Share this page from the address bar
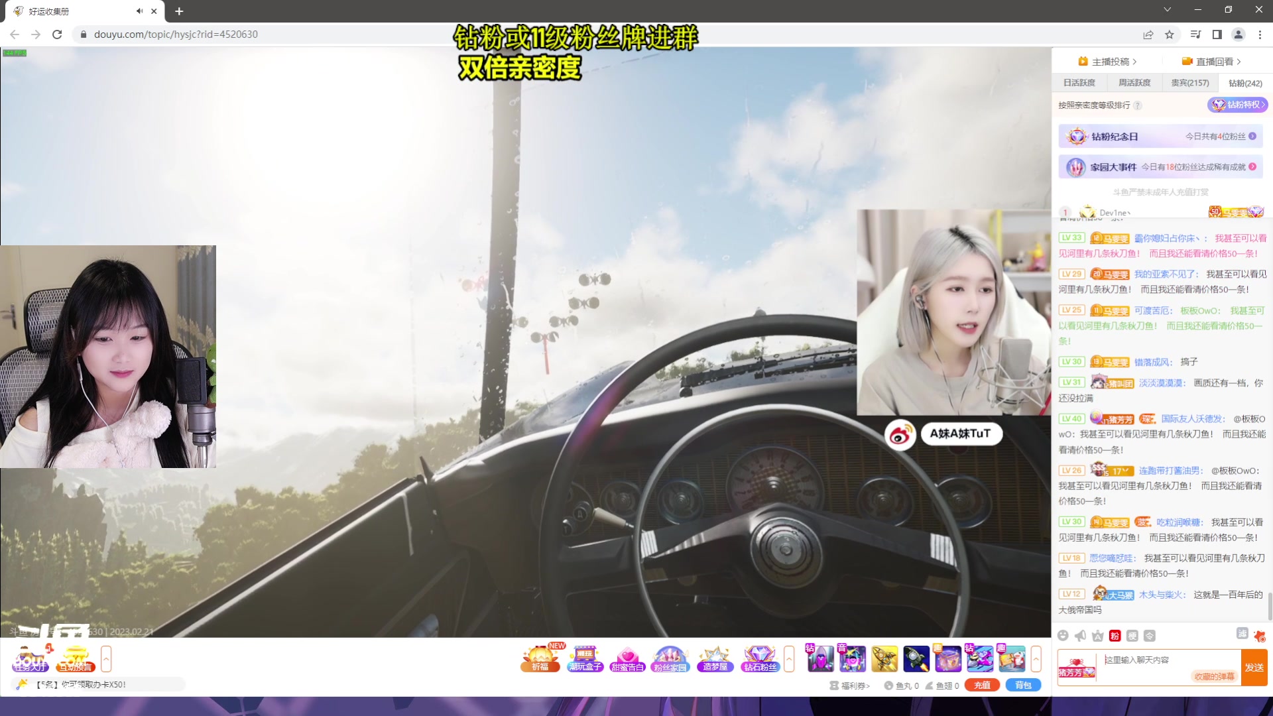The image size is (1273, 716). 1148,34
